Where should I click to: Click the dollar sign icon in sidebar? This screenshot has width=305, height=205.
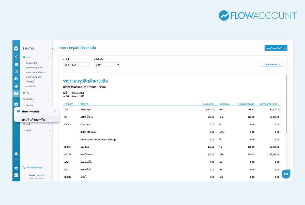(16, 57)
